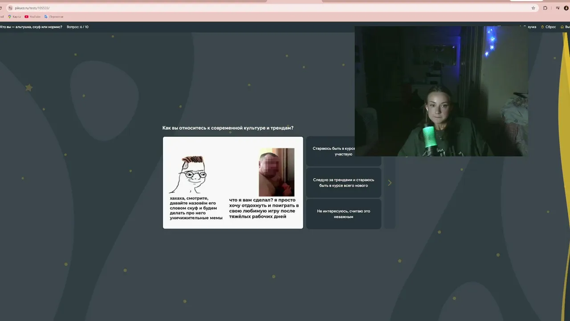Viewport: 570px width, 321px height.
Task: Click the "Вопрос: 6 / 10" progress counter
Action: pos(77,27)
